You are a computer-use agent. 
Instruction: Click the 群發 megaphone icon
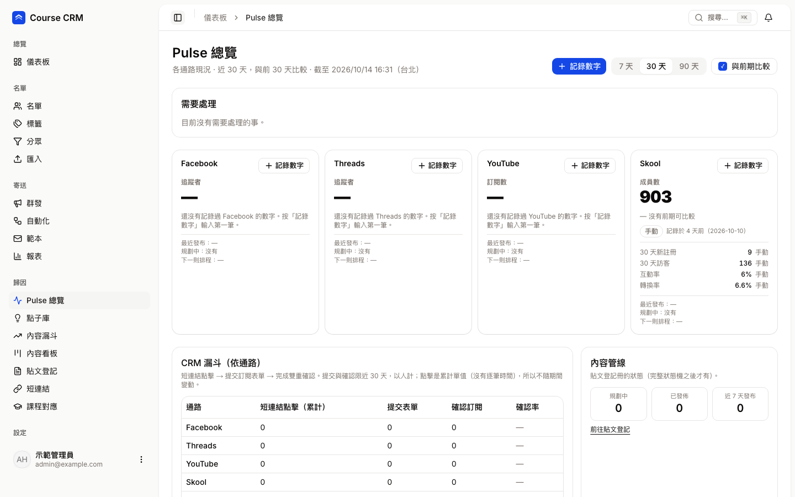[18, 203]
